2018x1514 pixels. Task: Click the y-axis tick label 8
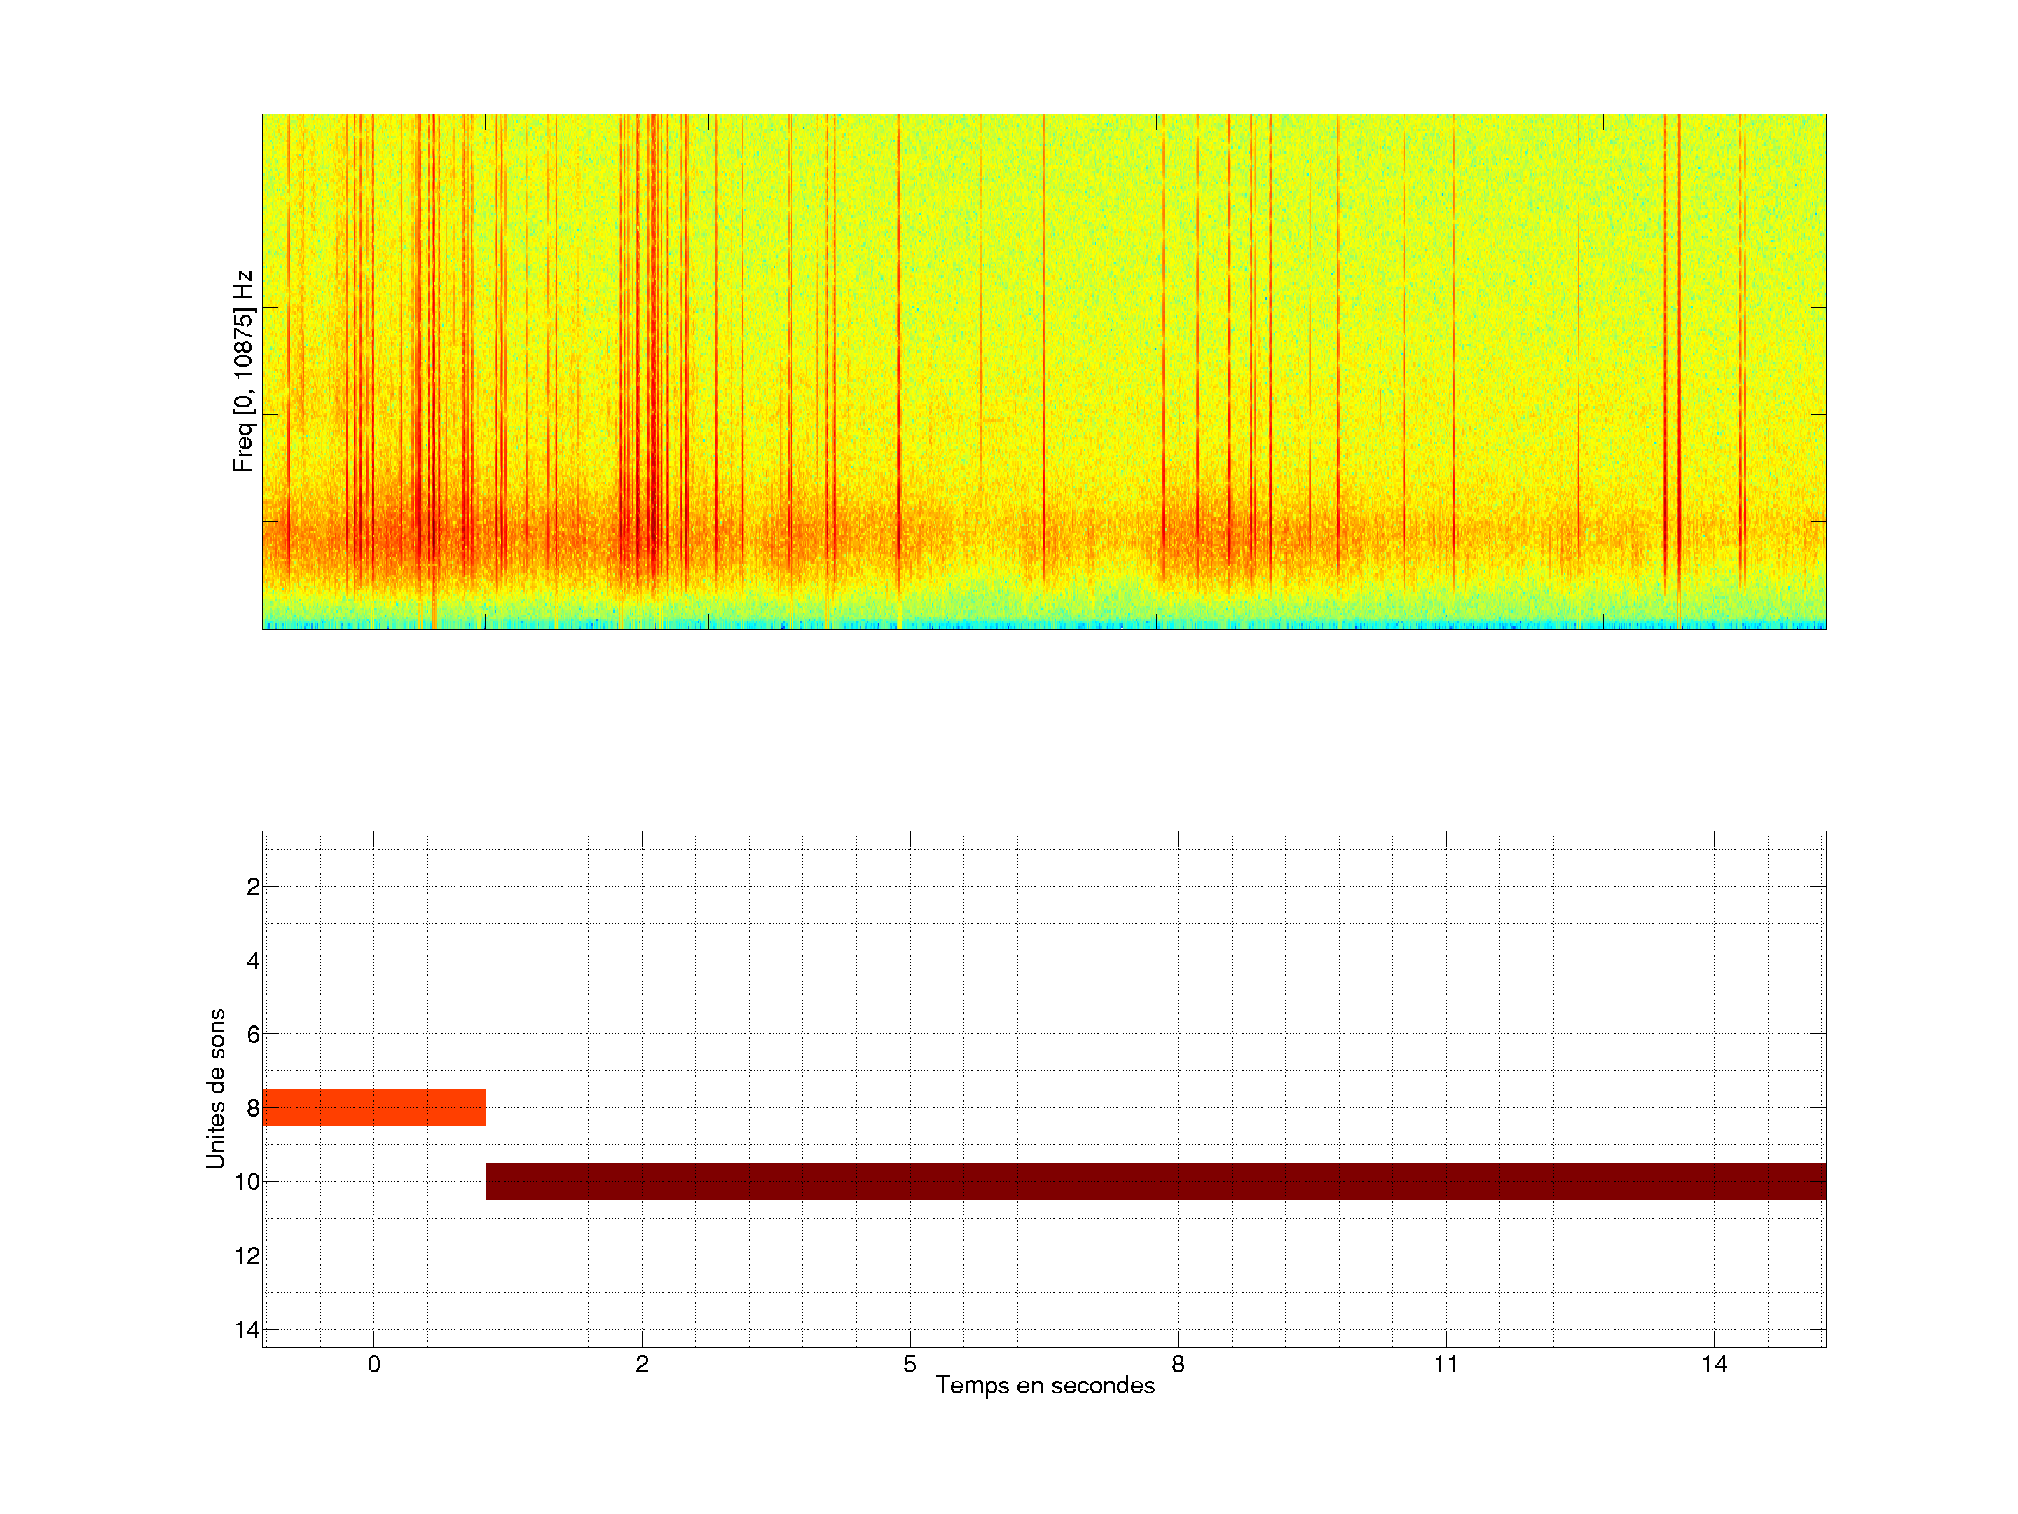[253, 1109]
